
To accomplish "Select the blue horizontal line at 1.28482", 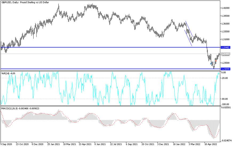I will click(x=110, y=47).
